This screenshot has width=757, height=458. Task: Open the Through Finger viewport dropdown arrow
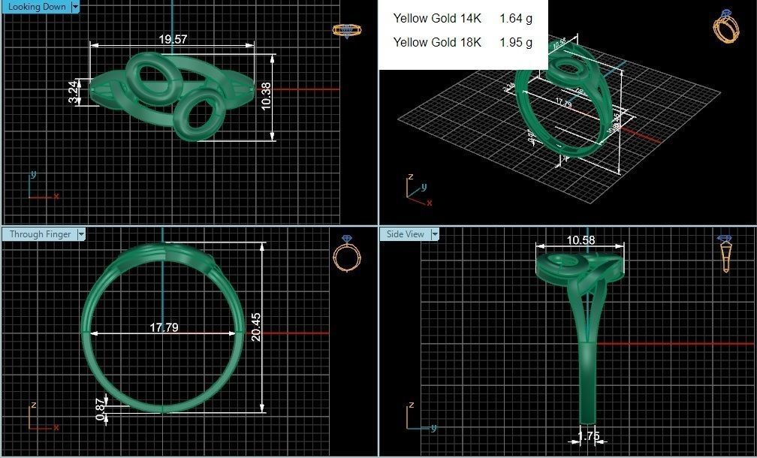pyautogui.click(x=81, y=234)
